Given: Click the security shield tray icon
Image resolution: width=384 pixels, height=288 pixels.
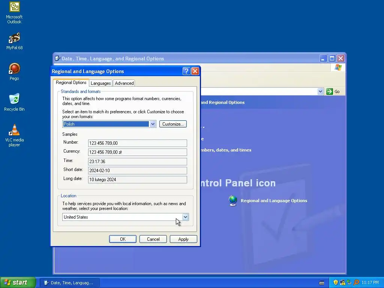Looking at the screenshot, I should tap(336, 282).
